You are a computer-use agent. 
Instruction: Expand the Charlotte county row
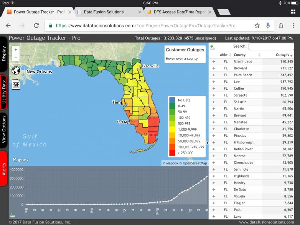tap(214, 129)
